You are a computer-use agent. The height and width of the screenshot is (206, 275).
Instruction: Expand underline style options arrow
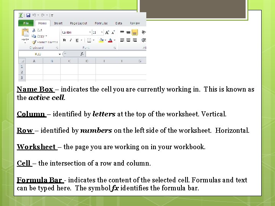pyautogui.click(x=81, y=40)
